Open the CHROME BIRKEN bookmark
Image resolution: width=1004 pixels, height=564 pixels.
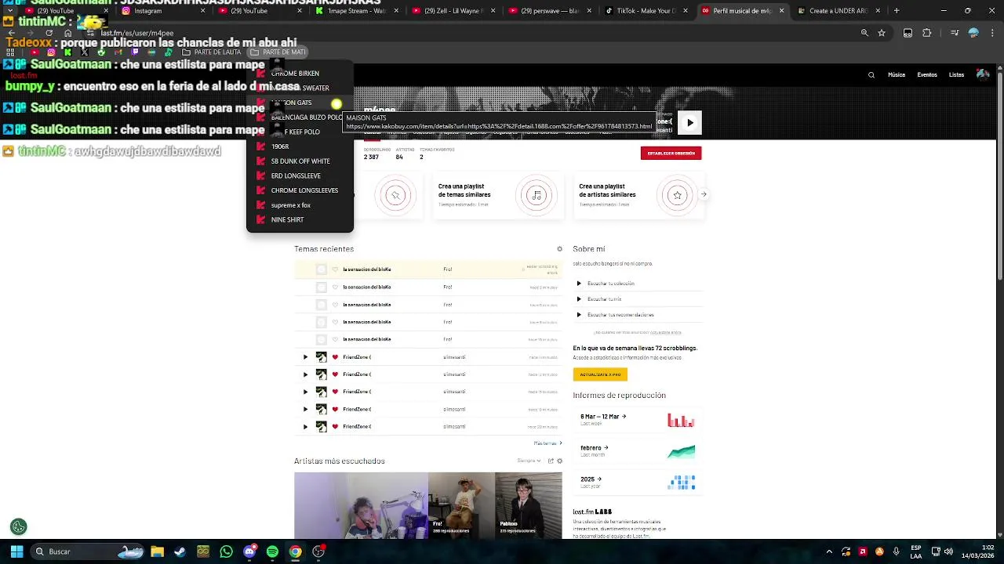tap(300, 73)
